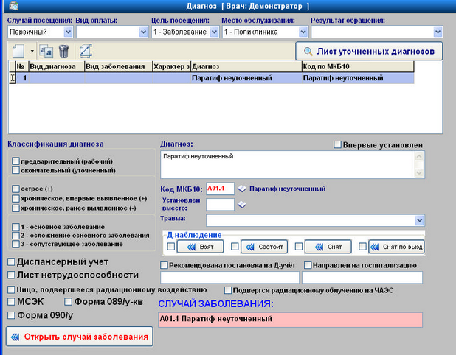
Task: Click the edit note icon in toolbar
Action: click(86, 51)
